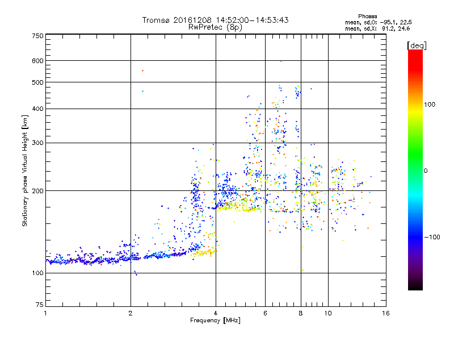This screenshot has height=341, width=454.
Task: Click the 'mean, sd,O: -95.1, 22.5' line
Action: click(378, 22)
